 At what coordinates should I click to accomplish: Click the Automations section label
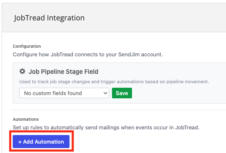coord(26,119)
